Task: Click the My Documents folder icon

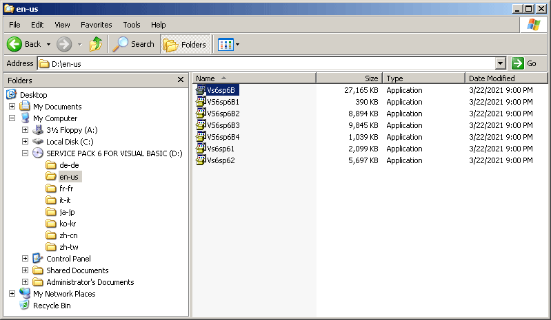Action: (x=25, y=106)
